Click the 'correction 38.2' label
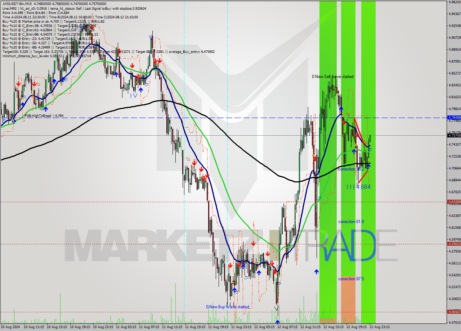This screenshot has height=331, width=461. (x=350, y=169)
